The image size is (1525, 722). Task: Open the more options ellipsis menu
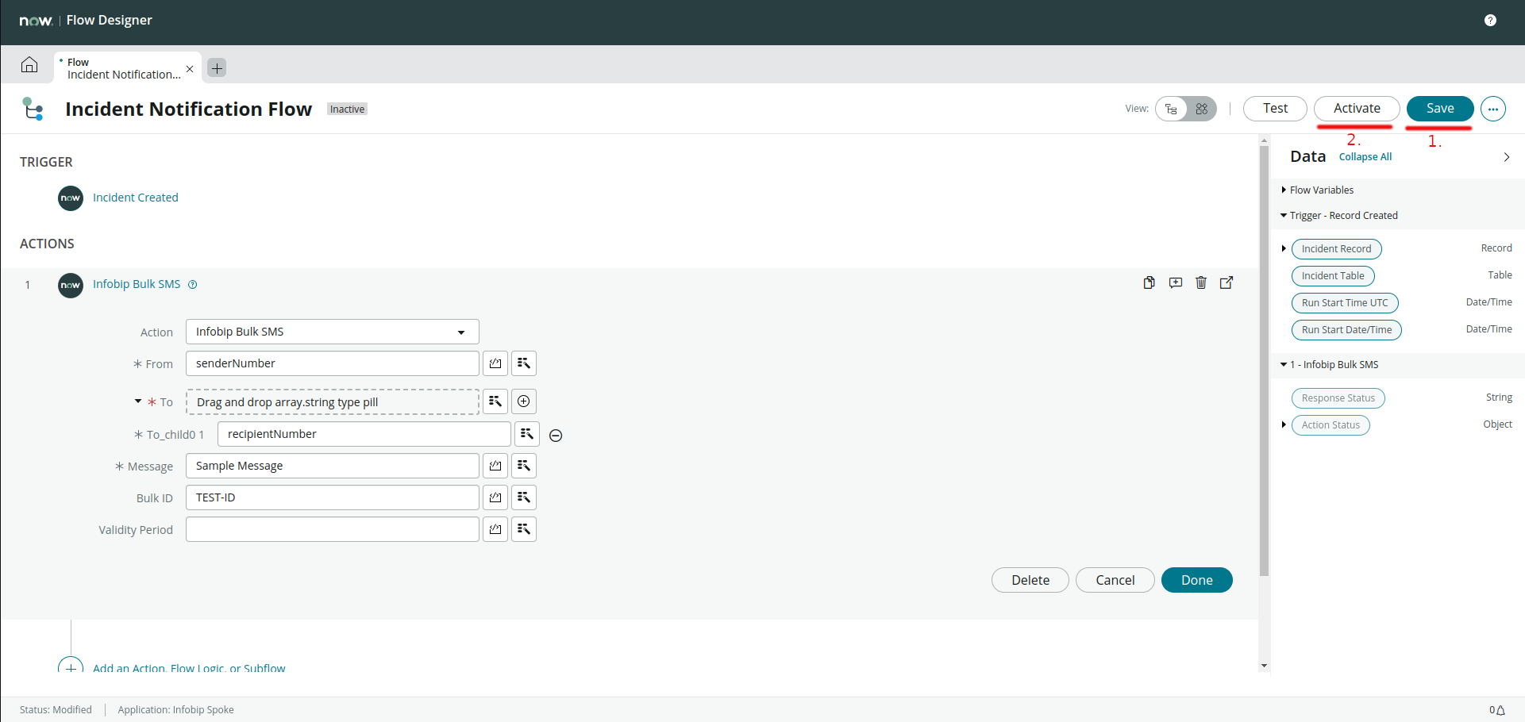pos(1493,109)
